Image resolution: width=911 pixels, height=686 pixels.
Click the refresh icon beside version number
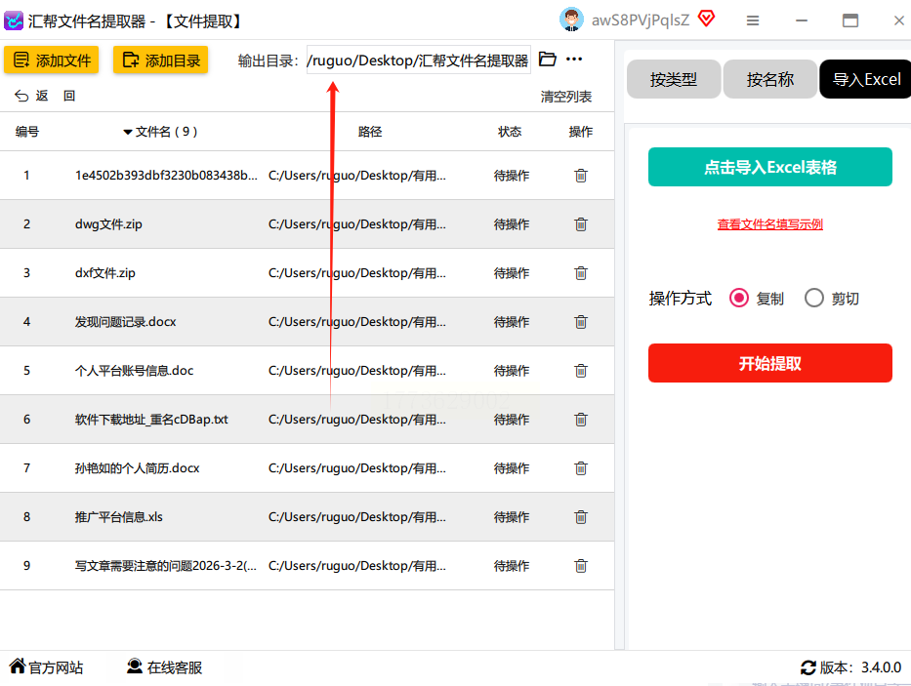(807, 667)
